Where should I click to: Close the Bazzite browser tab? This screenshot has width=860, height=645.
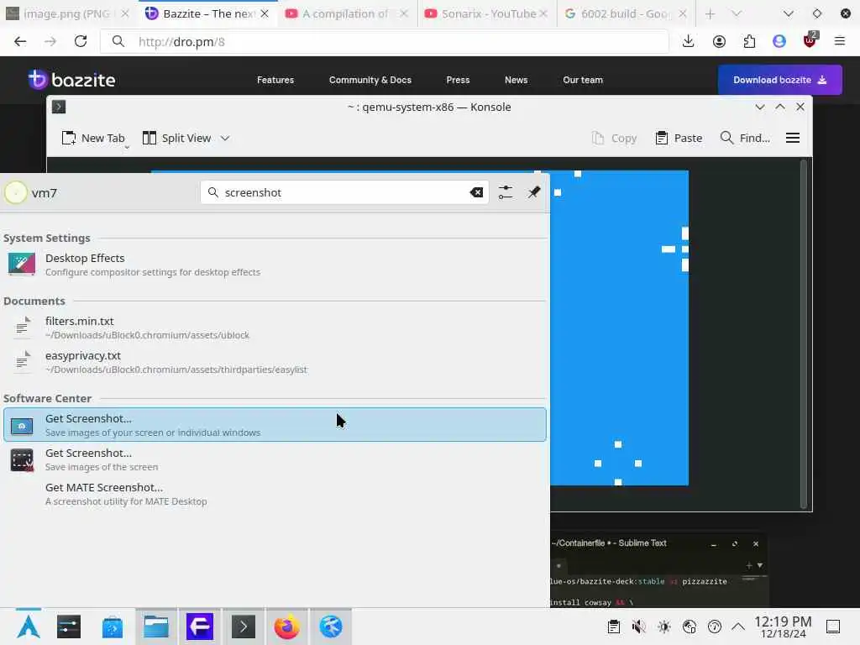pyautogui.click(x=265, y=13)
